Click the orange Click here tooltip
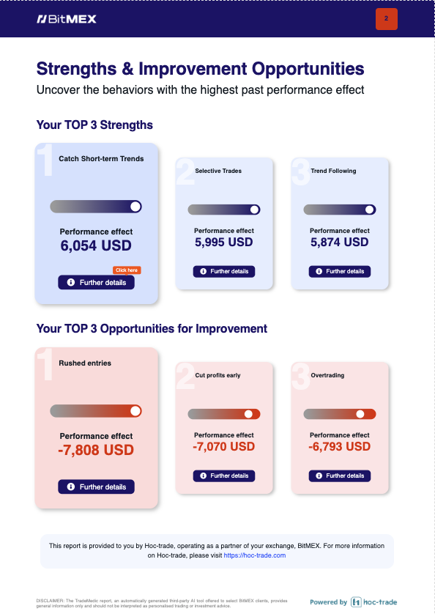Image resolution: width=435 pixels, height=614 pixels. (x=127, y=270)
